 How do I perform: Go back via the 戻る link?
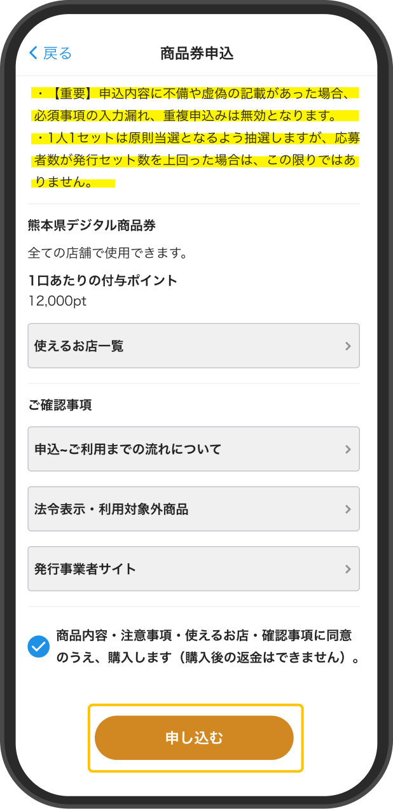click(x=57, y=53)
